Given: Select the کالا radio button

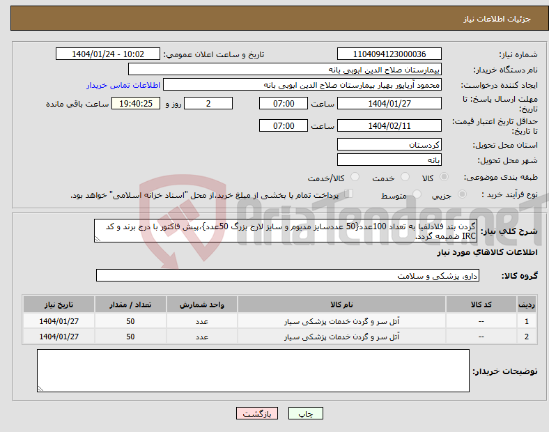Looking at the screenshot, I should coord(444,177).
